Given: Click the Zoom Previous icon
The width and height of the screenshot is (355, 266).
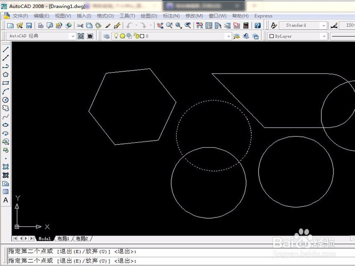Looking at the screenshot, I should [188, 25].
